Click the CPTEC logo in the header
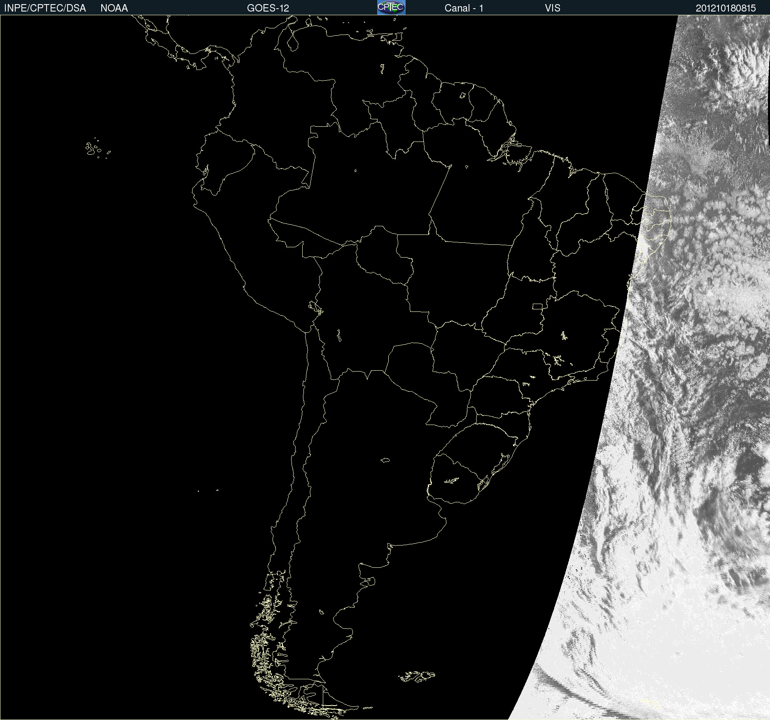The image size is (770, 720). pyautogui.click(x=391, y=7)
